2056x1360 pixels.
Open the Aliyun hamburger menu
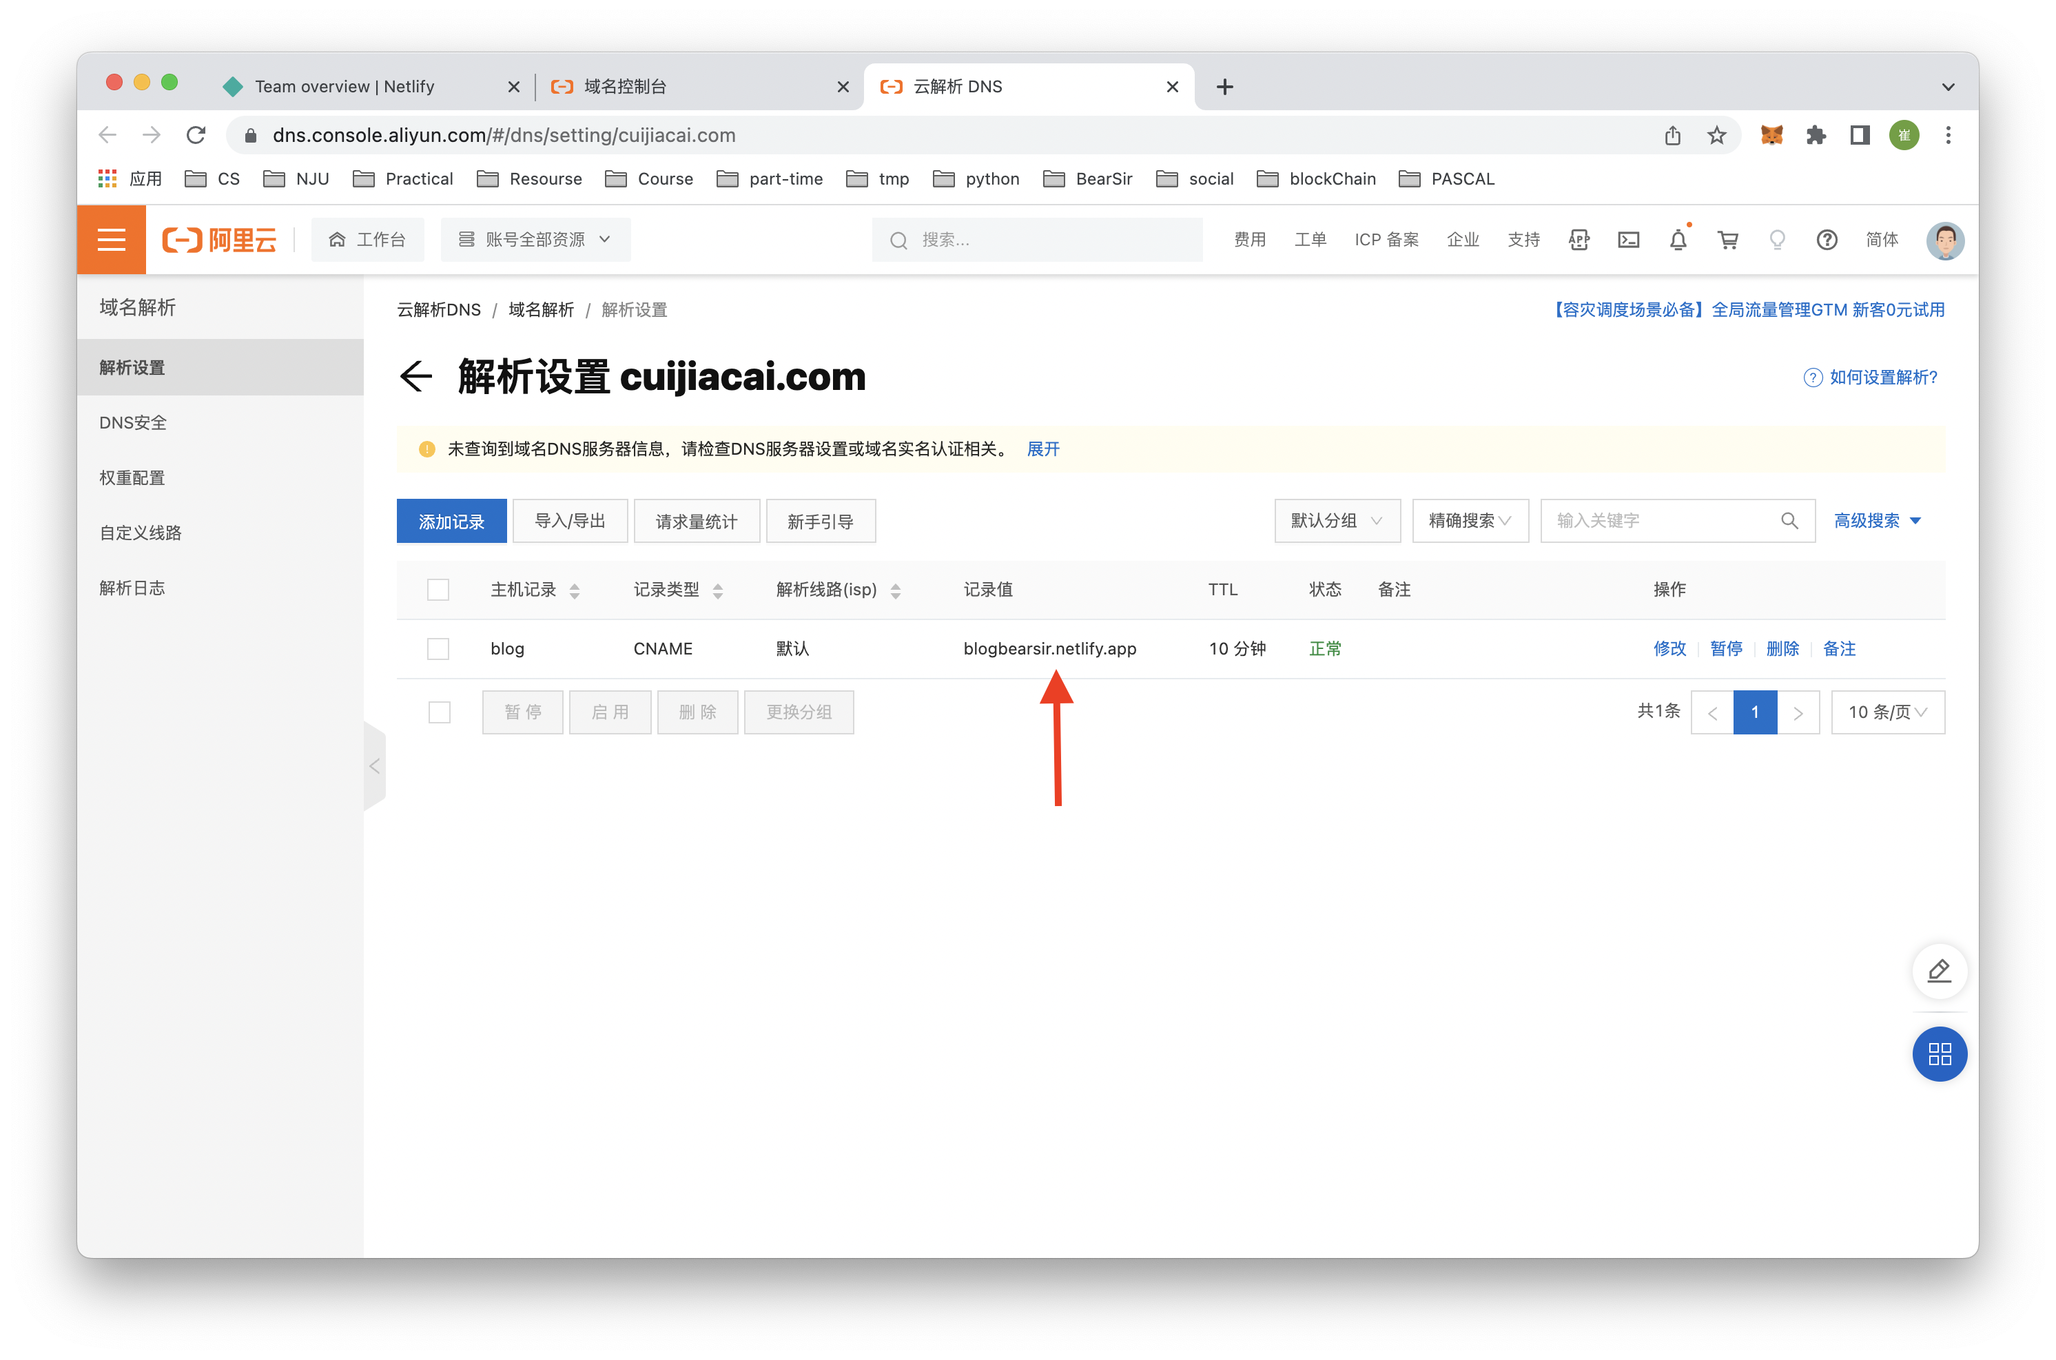tap(111, 239)
